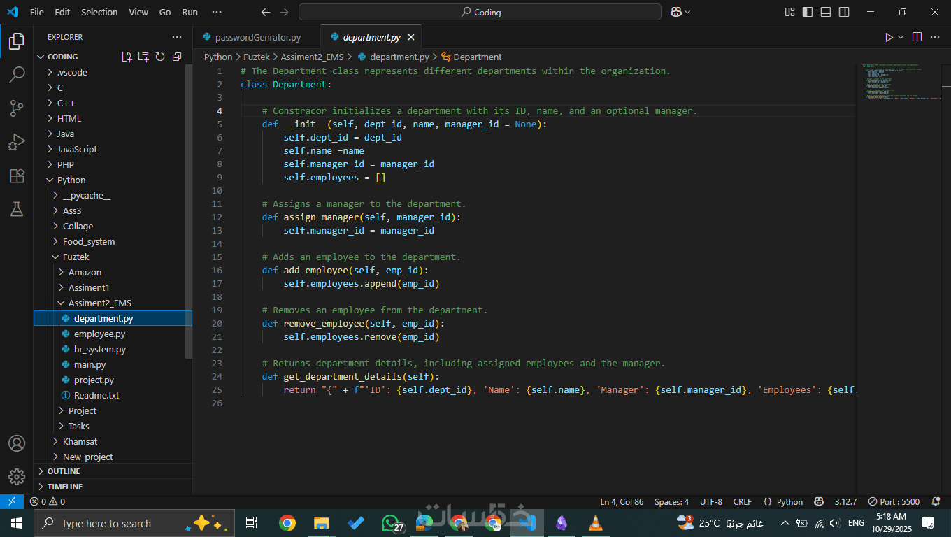Open the Extensions view
The width and height of the screenshot is (951, 537).
(17, 176)
